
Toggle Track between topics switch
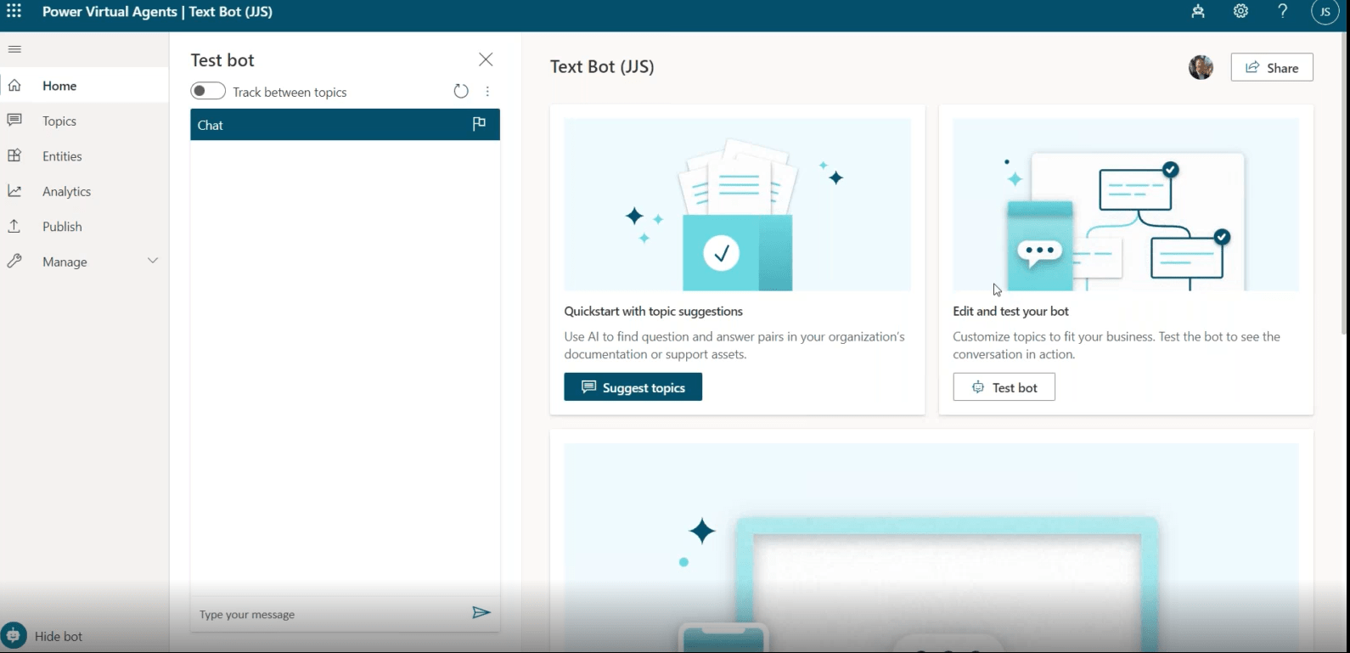tap(208, 91)
